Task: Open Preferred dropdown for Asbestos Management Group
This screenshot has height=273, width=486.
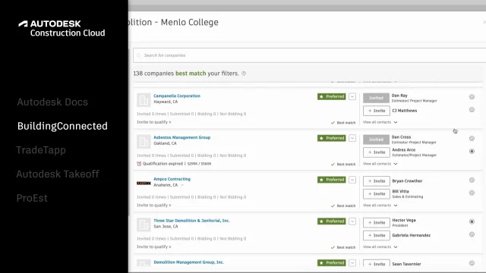Action: (352, 138)
